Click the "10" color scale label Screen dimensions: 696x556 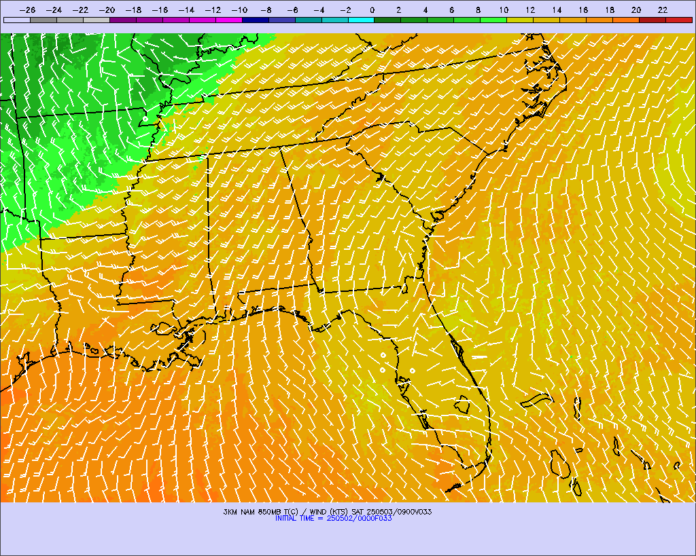pyautogui.click(x=504, y=10)
